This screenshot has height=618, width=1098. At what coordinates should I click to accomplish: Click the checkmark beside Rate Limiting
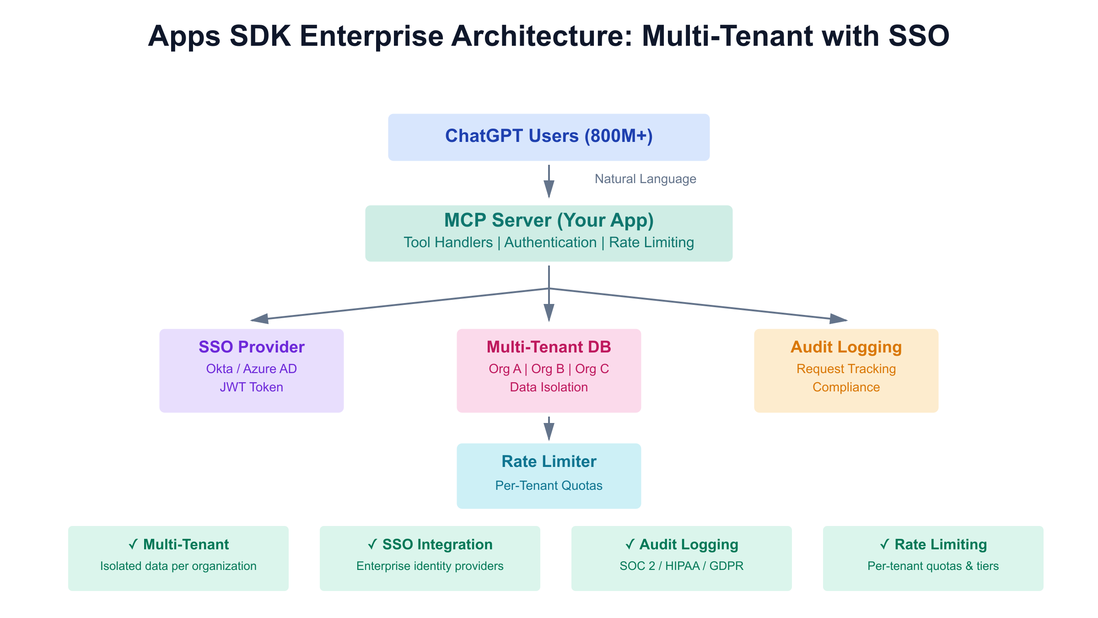click(x=885, y=544)
